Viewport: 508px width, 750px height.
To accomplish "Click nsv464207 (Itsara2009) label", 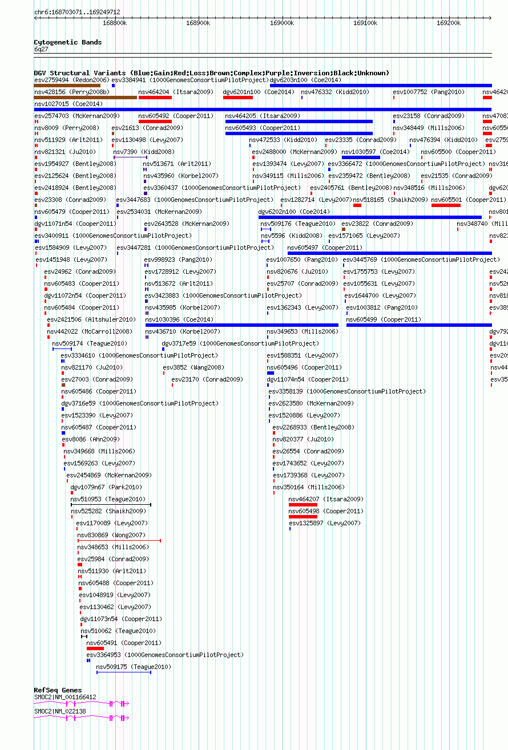I will [x=326, y=499].
